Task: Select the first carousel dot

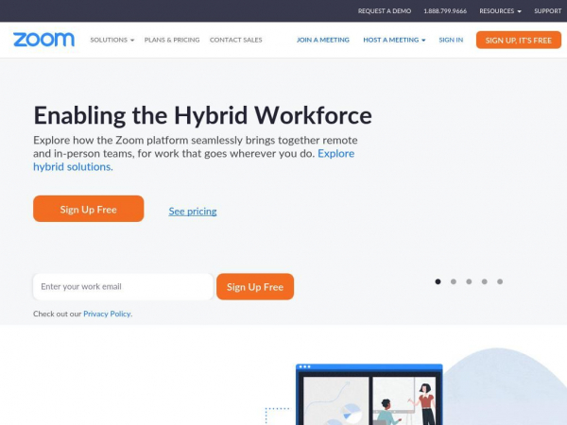Action: (x=438, y=281)
